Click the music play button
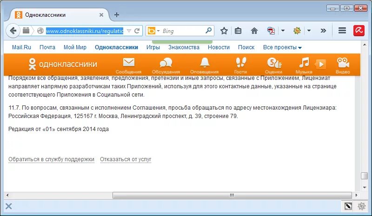Viewport: 372px width, 216px height. 320,64
